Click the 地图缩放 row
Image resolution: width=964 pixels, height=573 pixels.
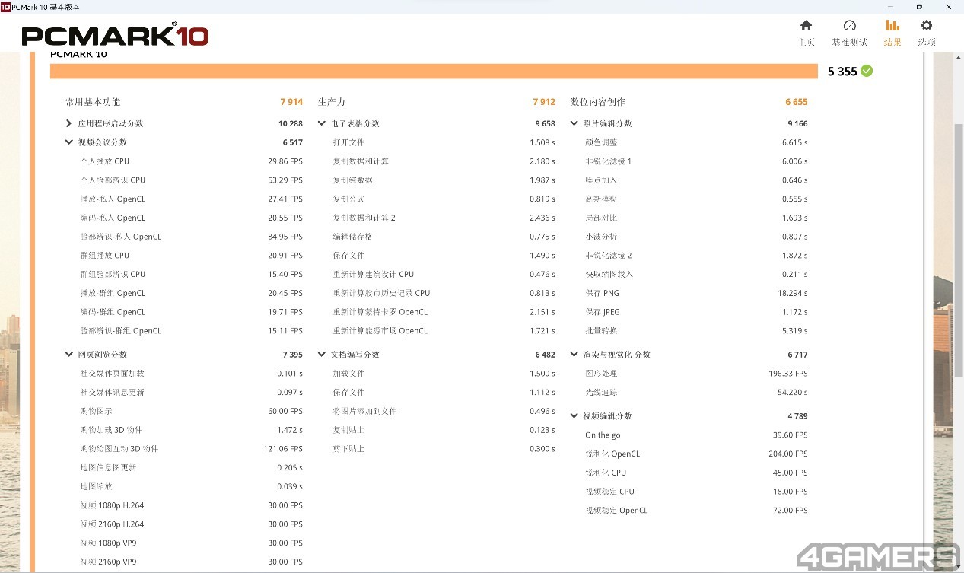192,486
